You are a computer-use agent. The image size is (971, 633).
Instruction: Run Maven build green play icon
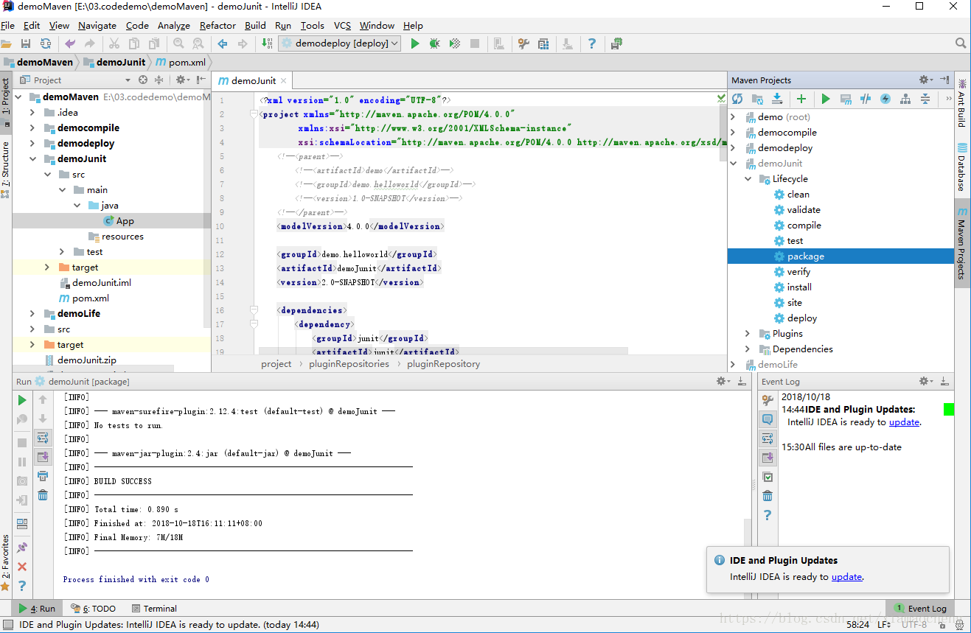tap(826, 99)
